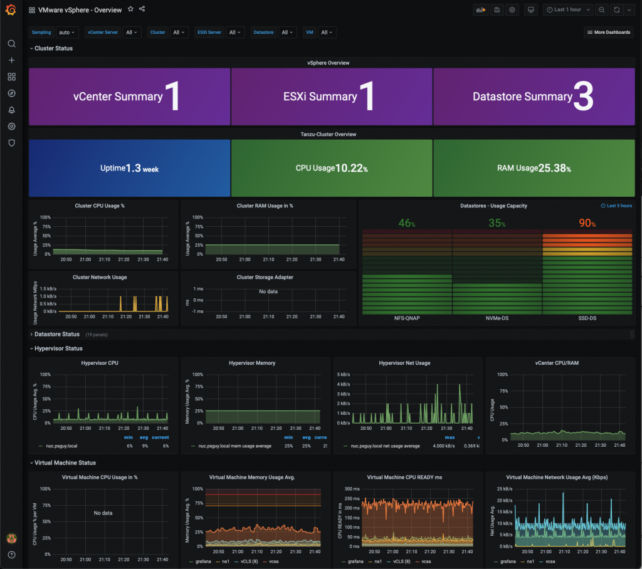Click the Add panel icon
The width and height of the screenshot is (642, 569).
tap(481, 10)
